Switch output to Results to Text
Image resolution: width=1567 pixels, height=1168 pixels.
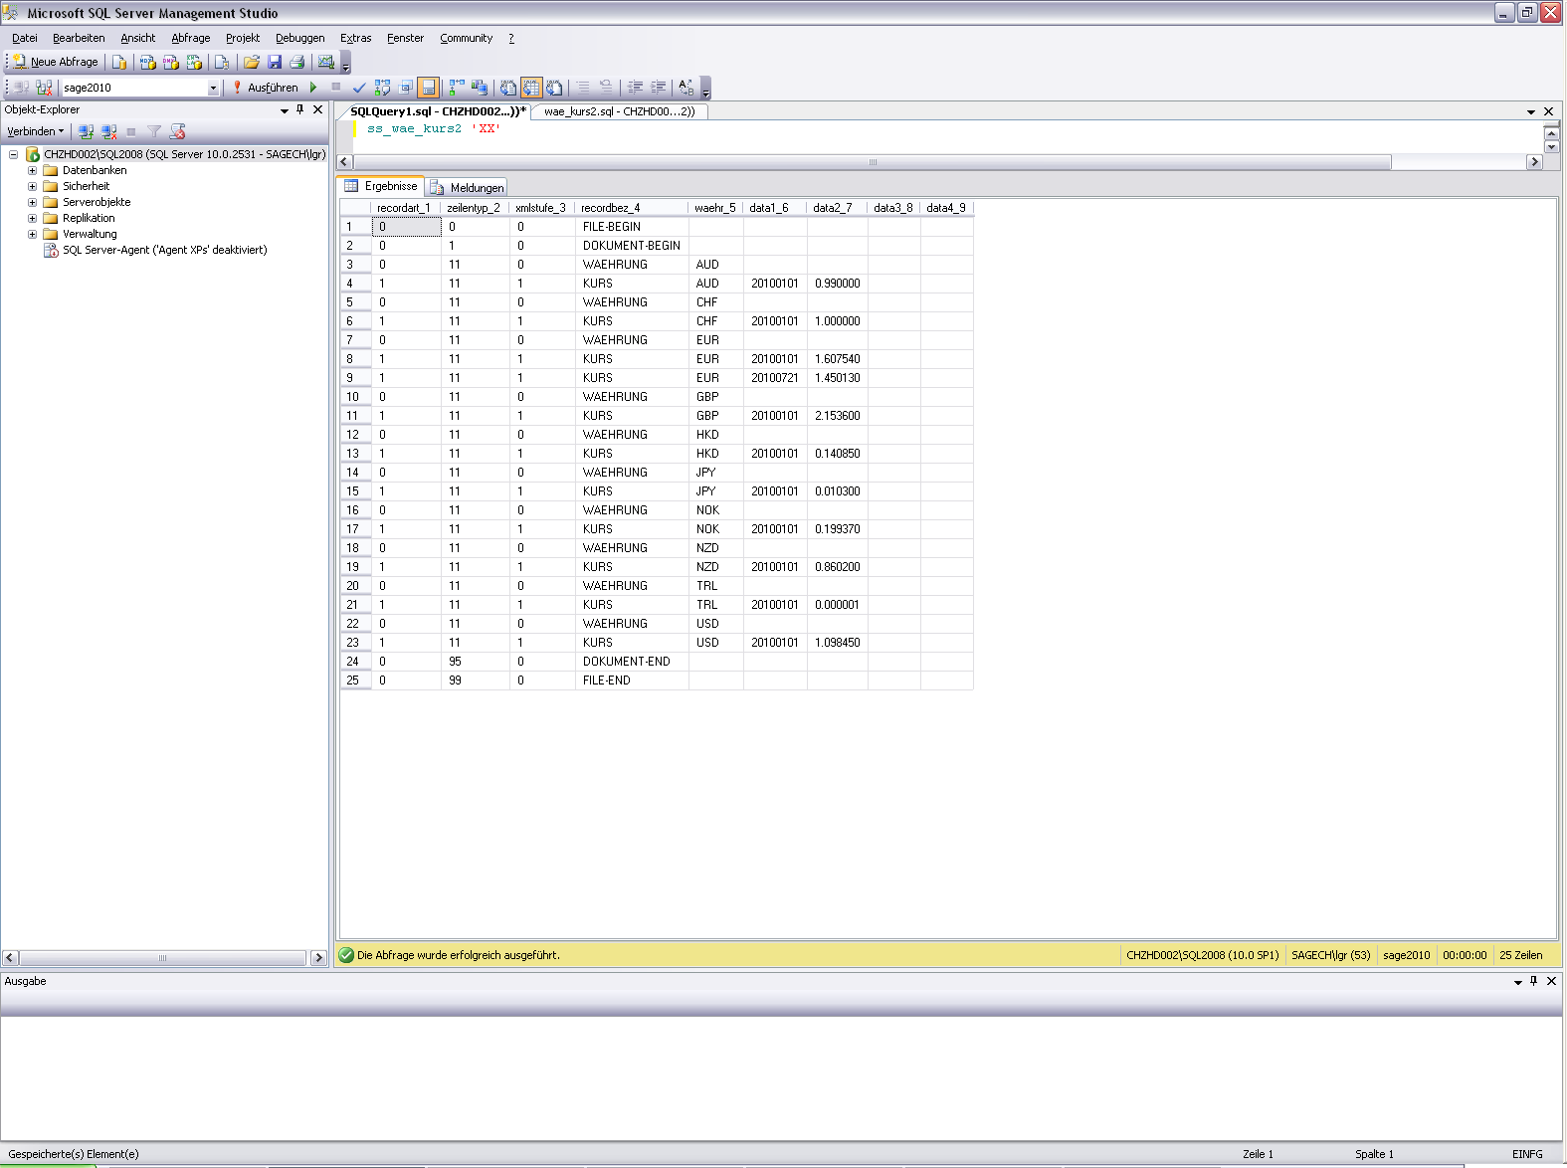(x=508, y=88)
